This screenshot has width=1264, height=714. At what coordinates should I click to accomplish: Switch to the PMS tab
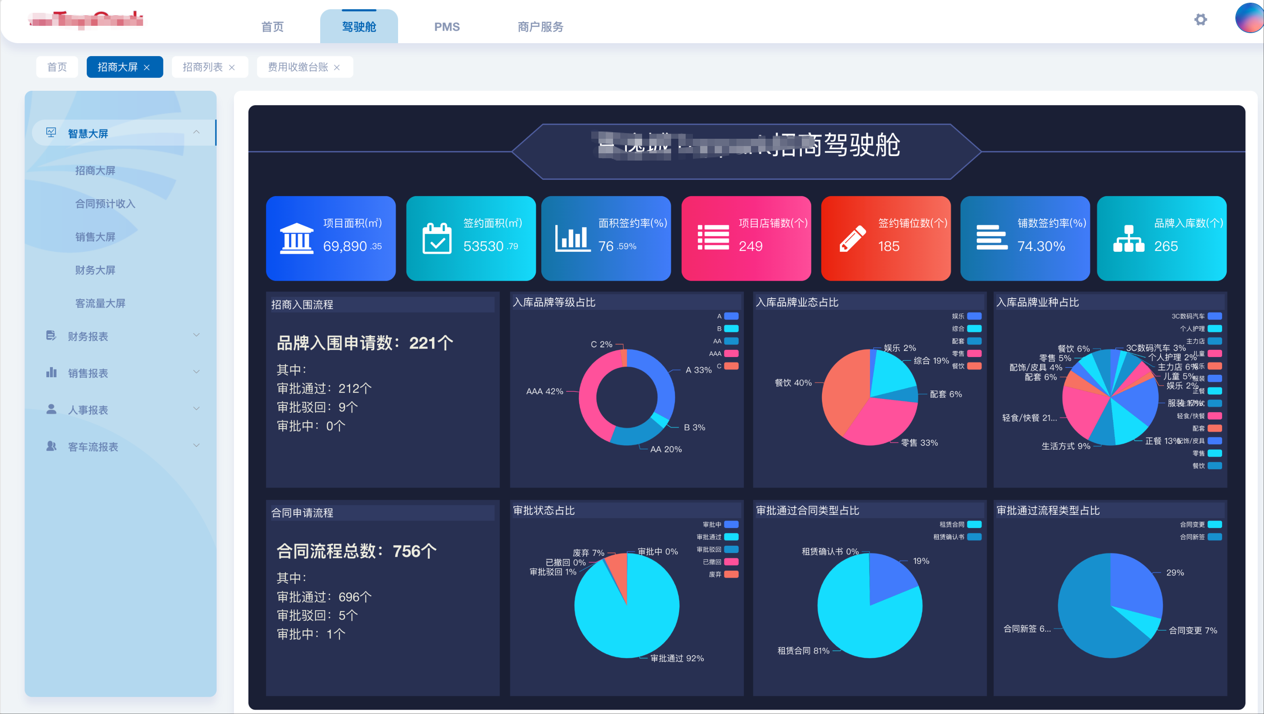pos(446,27)
